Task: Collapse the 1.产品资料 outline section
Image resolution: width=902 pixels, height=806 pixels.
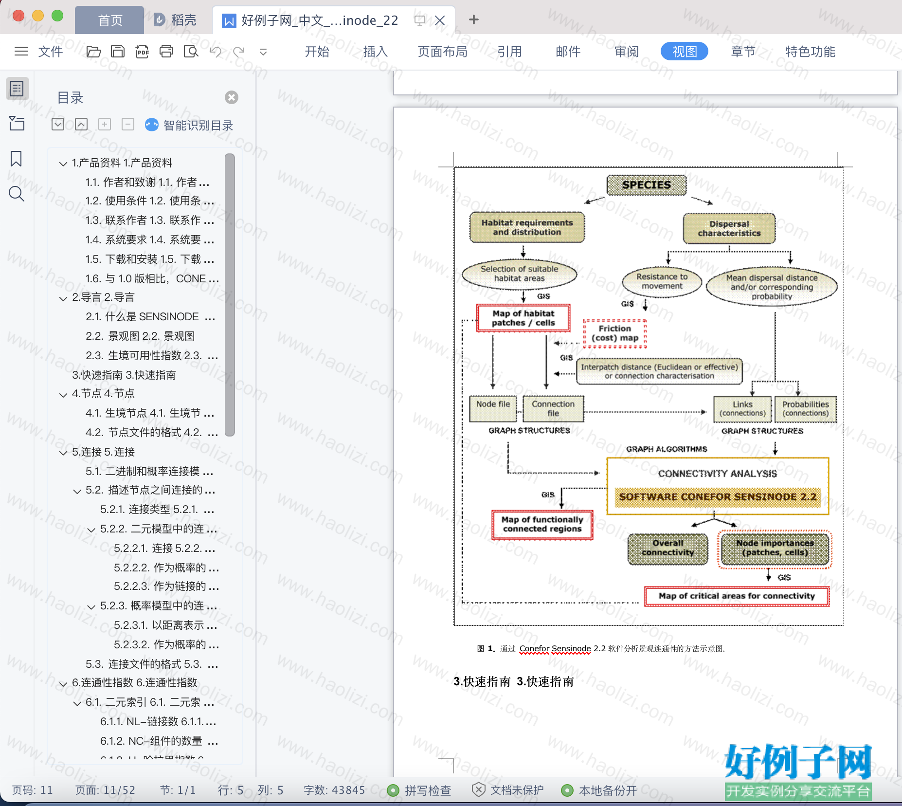Action: click(x=63, y=164)
